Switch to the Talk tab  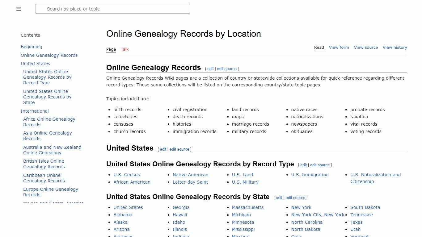(x=124, y=49)
